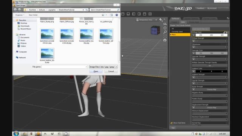Screen dimensions: 242x136
Task: Select All in the surface filter list
Action: click(x=180, y=29)
